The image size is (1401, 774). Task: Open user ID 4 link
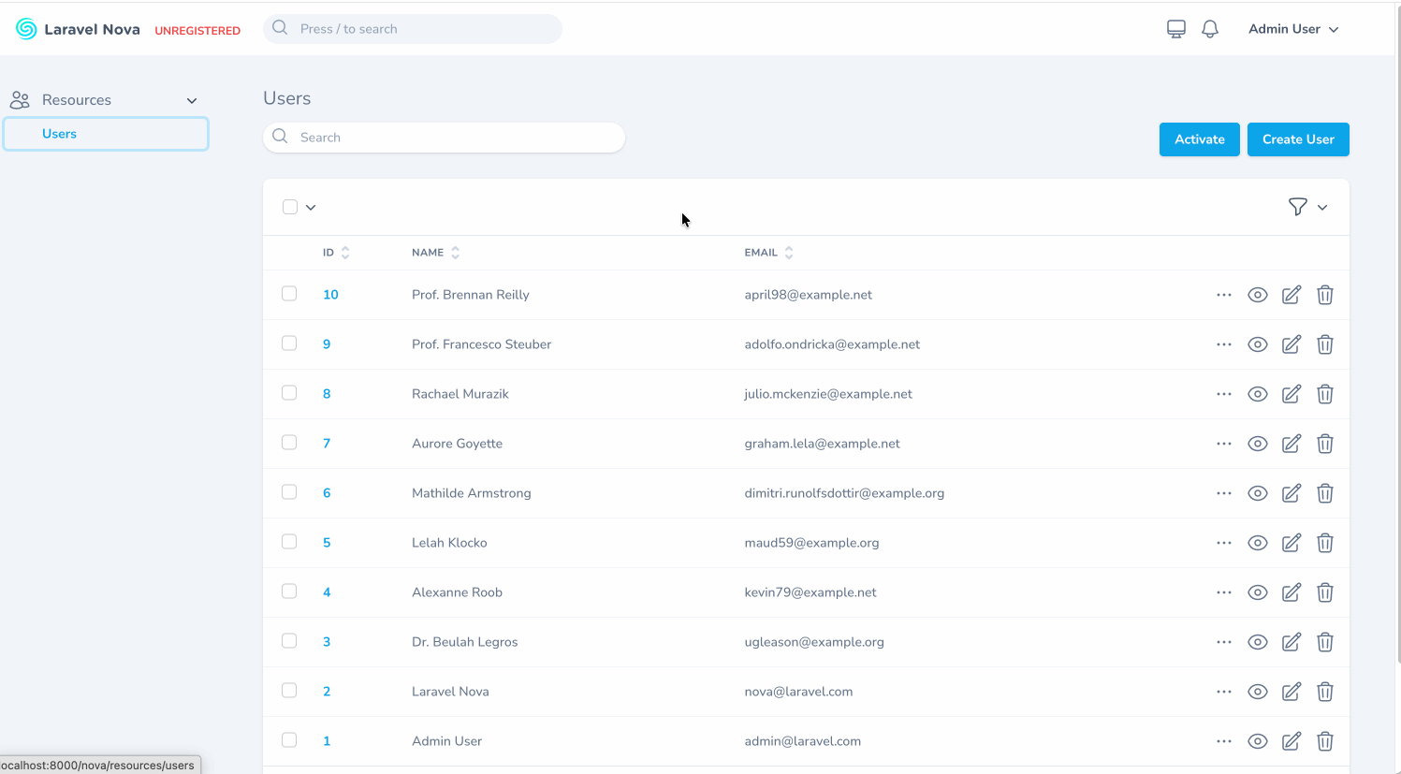(327, 592)
